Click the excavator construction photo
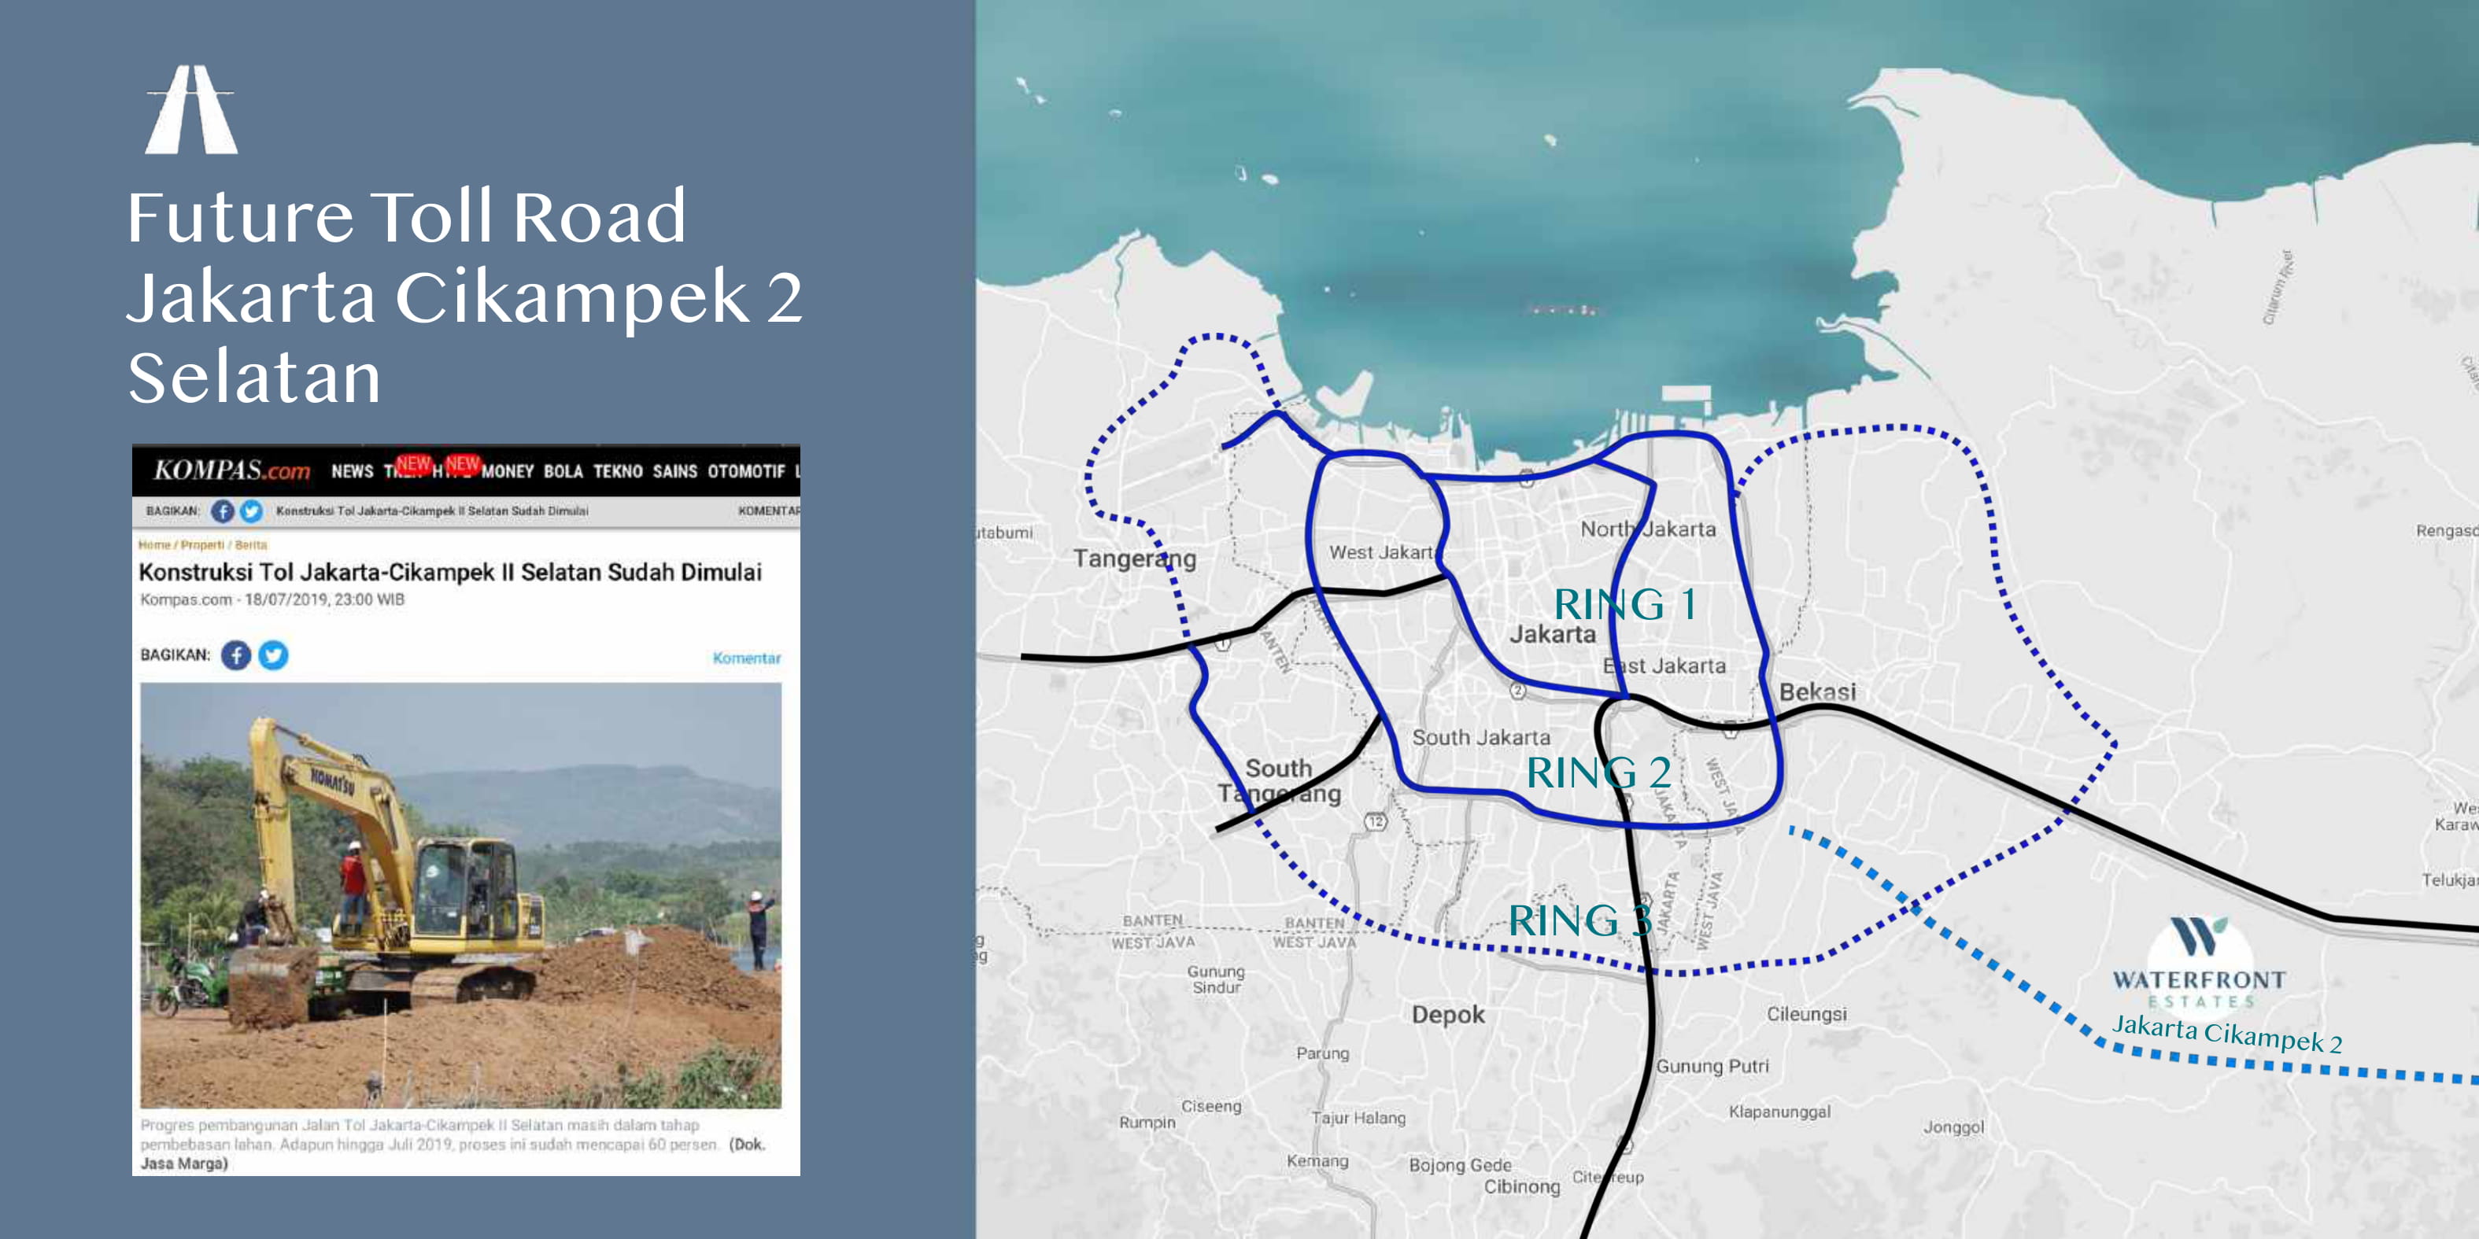Viewport: 2479px width, 1239px height. tap(460, 894)
